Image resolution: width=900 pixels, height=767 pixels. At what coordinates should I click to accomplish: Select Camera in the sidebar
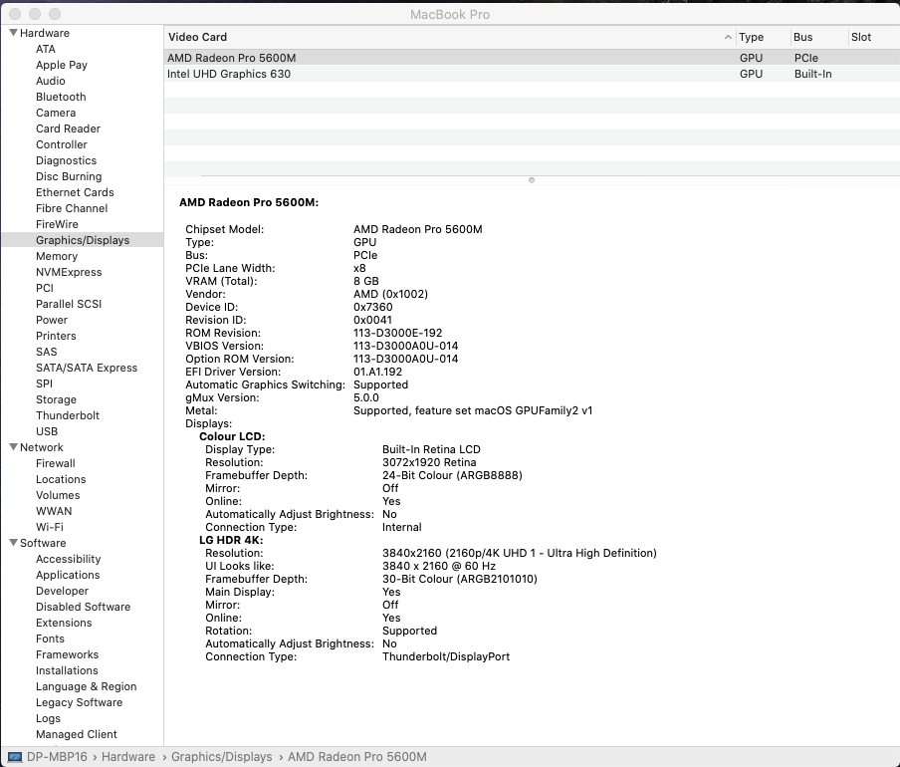click(x=56, y=113)
